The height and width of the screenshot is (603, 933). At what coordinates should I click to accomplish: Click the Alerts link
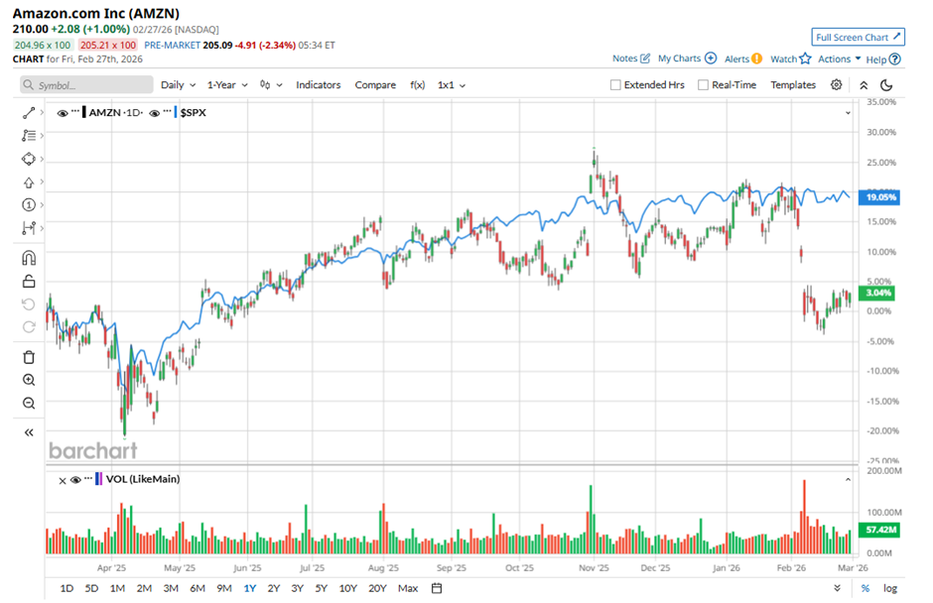pos(736,59)
